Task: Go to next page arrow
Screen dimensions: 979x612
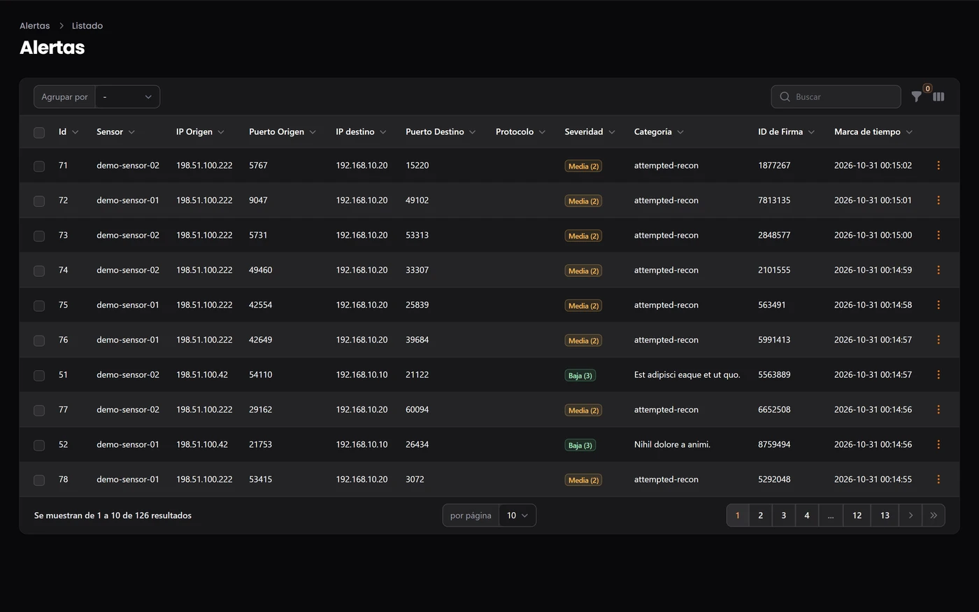Action: point(910,515)
